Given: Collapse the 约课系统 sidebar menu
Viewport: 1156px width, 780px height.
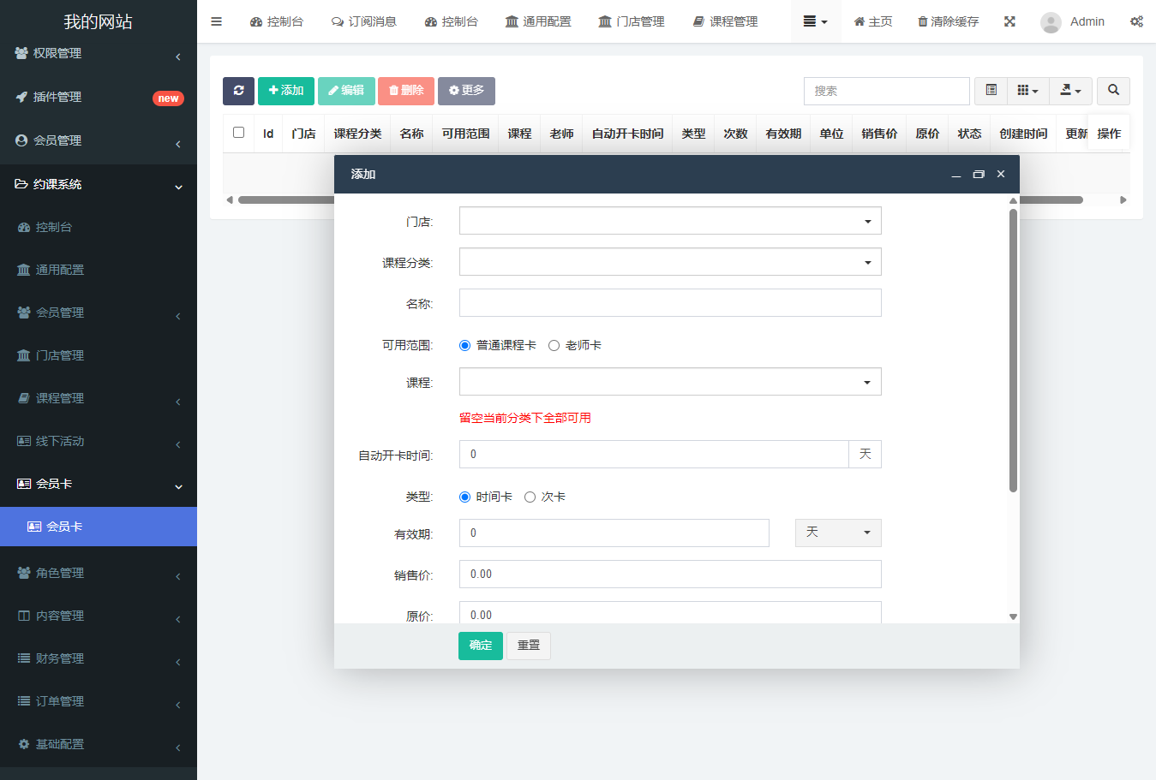Looking at the screenshot, I should pos(99,185).
